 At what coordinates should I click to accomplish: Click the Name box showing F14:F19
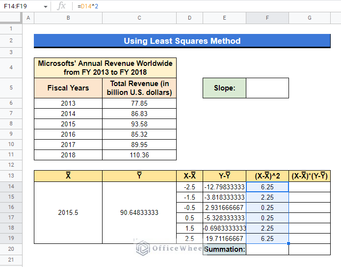click(x=24, y=6)
